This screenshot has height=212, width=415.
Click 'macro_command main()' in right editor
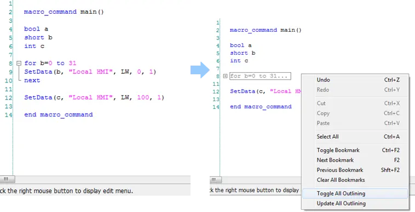pyautogui.click(x=266, y=30)
